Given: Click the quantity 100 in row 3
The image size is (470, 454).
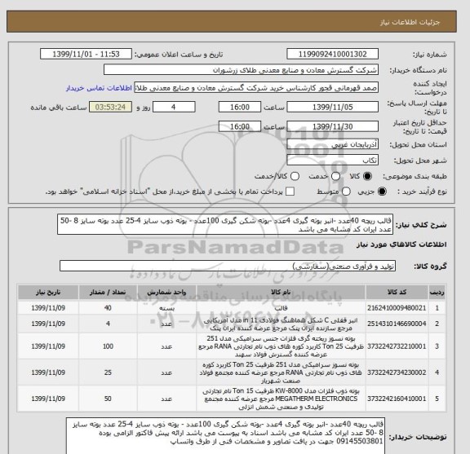Looking at the screenshot, I should (108, 346).
